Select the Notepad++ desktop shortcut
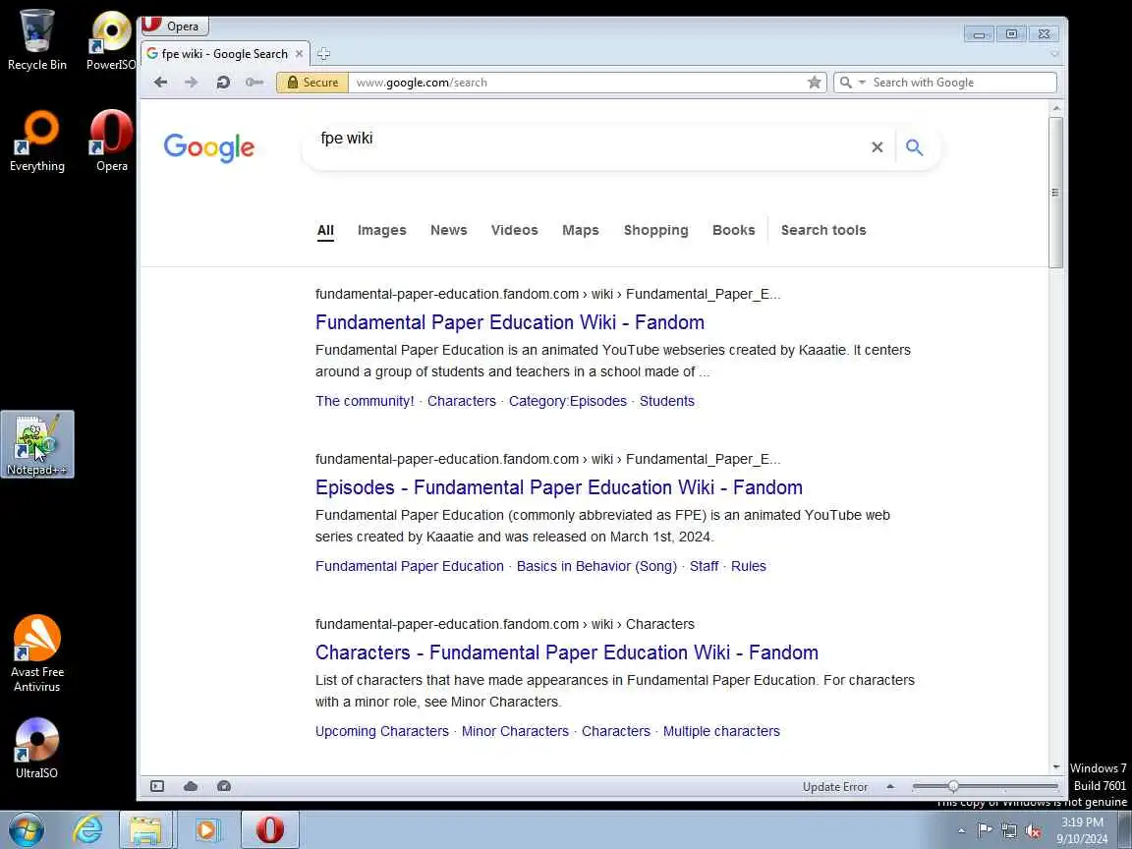Image resolution: width=1132 pixels, height=849 pixels. (36, 445)
